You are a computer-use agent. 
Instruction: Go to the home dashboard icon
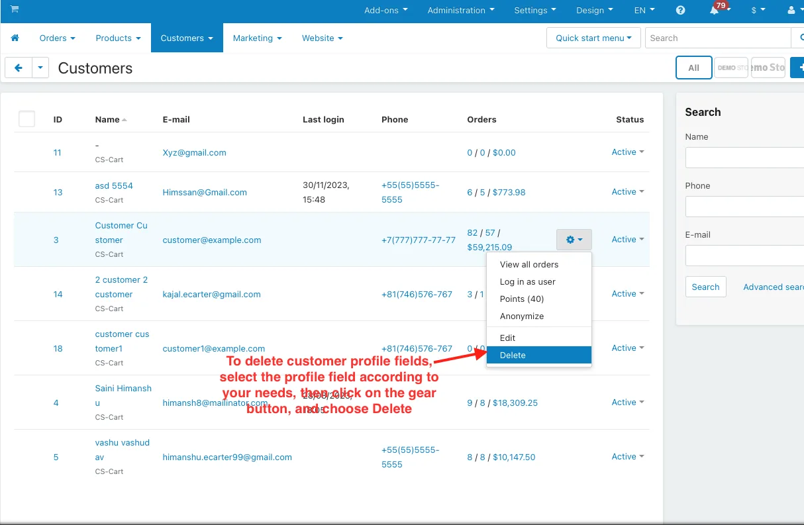tap(15, 38)
